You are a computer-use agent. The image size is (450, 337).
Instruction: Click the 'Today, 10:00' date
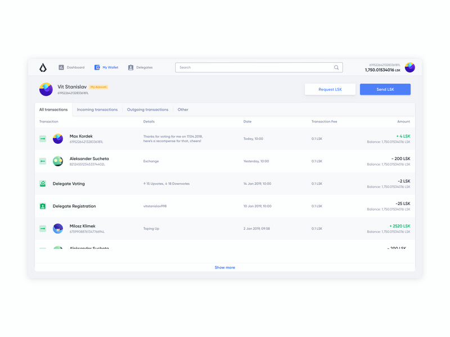pos(254,139)
